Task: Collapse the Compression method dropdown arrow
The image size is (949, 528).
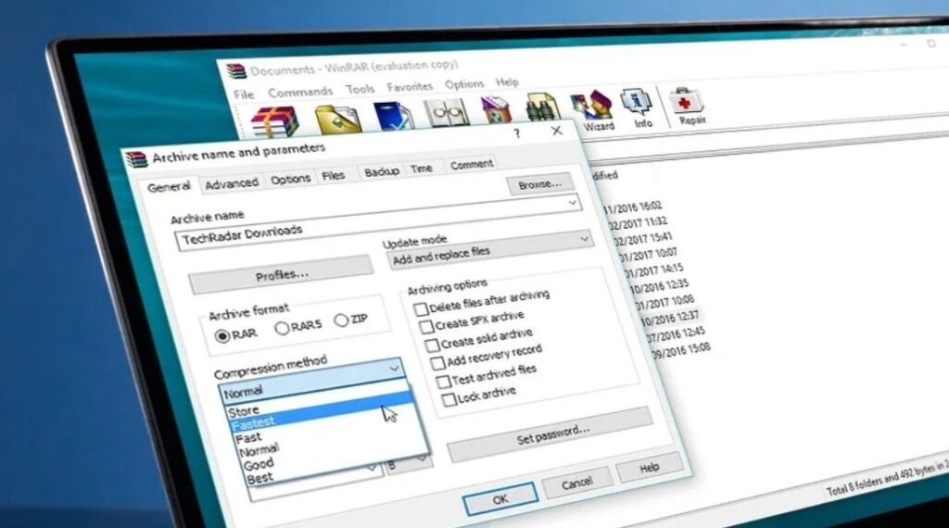Action: 394,368
